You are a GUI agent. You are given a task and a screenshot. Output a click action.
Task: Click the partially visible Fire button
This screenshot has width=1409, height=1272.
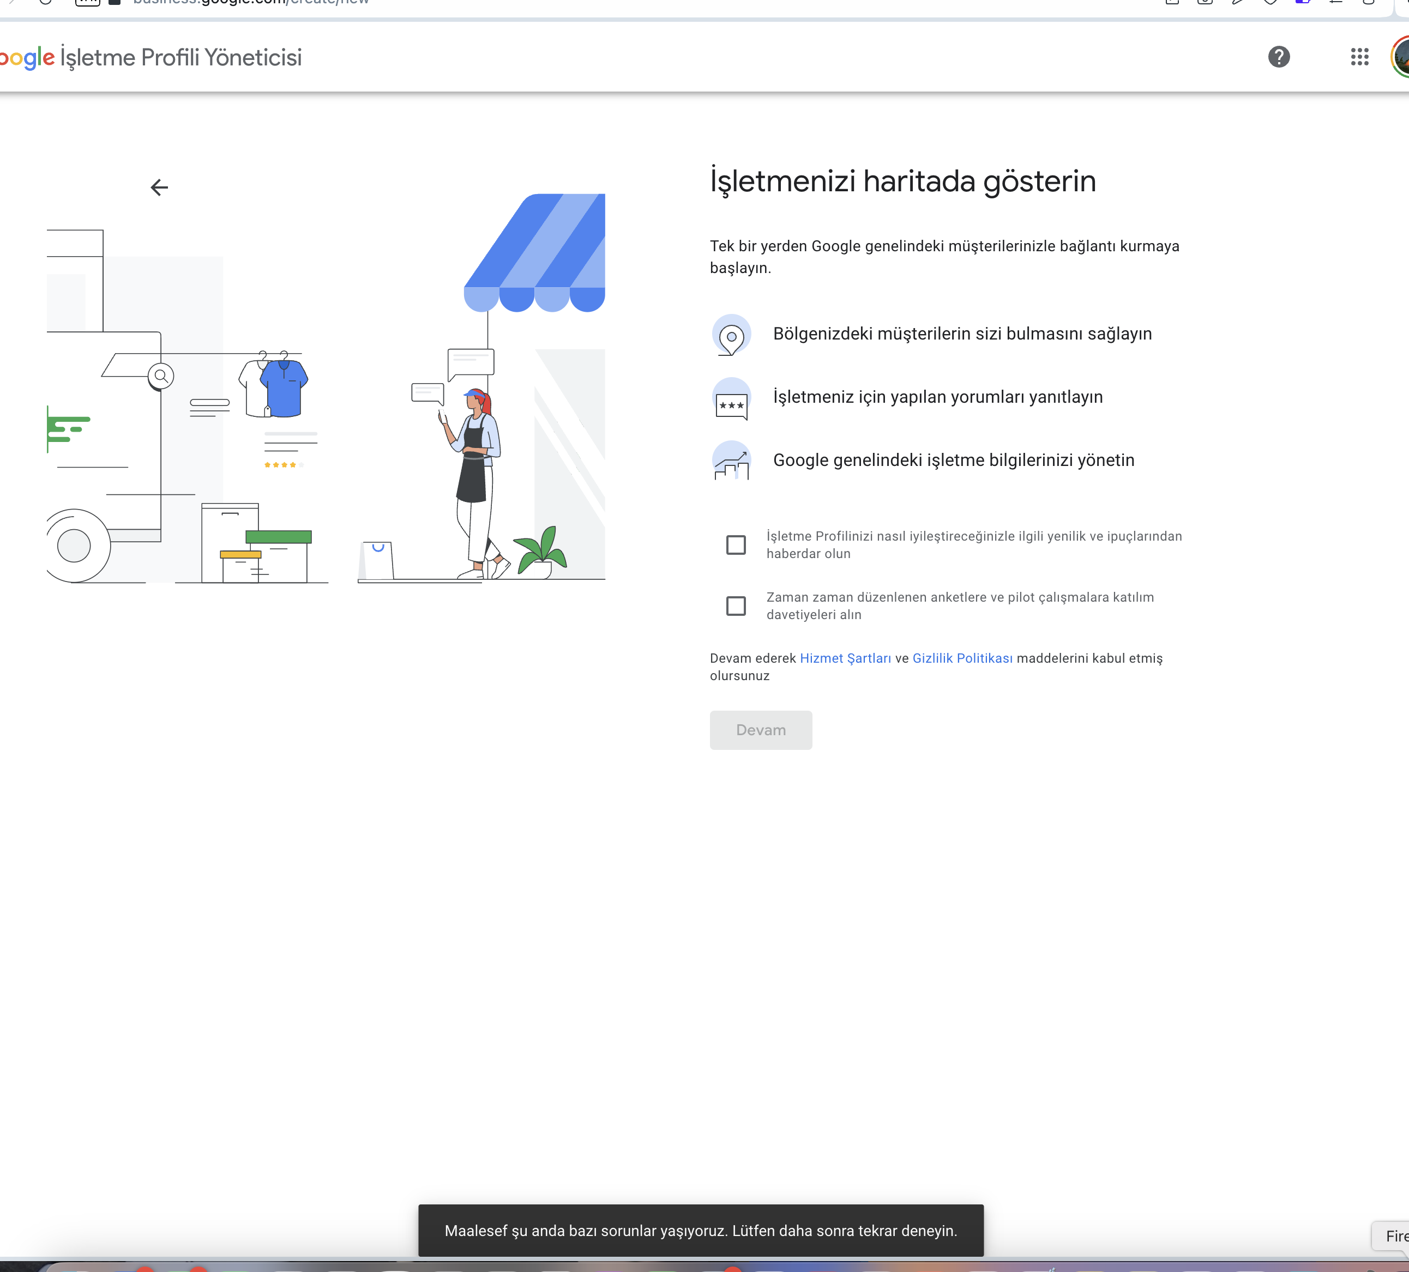[x=1391, y=1235]
